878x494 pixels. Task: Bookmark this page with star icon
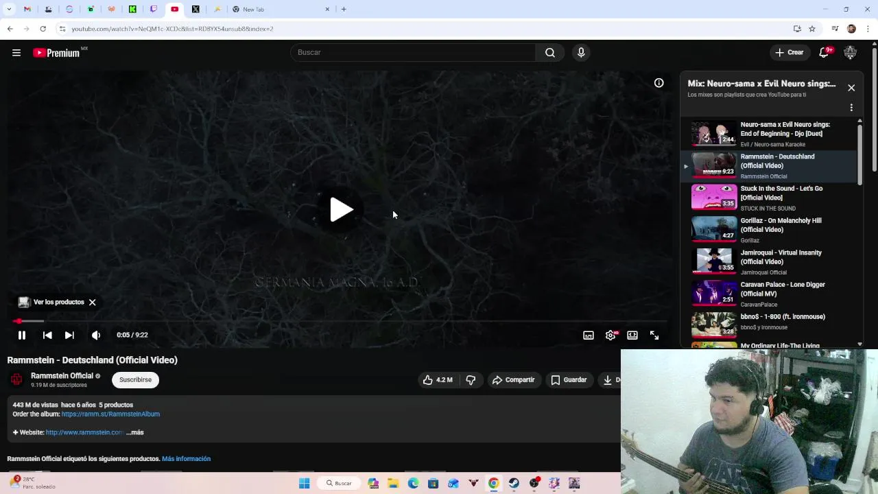click(x=812, y=29)
